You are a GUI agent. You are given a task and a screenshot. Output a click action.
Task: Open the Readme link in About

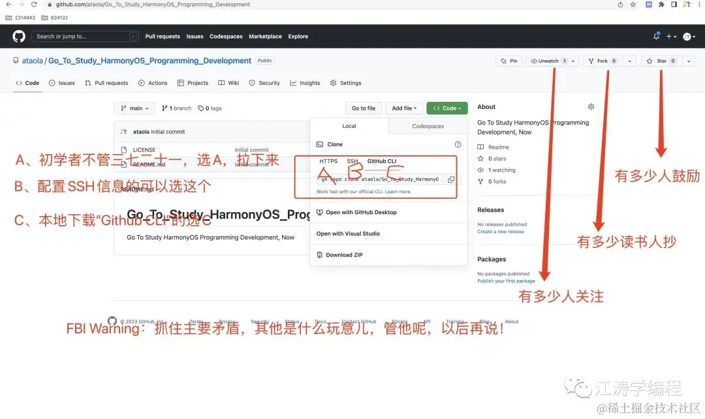pyautogui.click(x=493, y=147)
